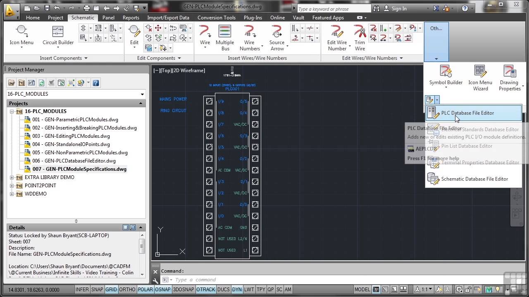Viewport: 529px width, 297px height.
Task: Expand the EXTRA LIBRARY DEMO project
Action: coord(12,177)
